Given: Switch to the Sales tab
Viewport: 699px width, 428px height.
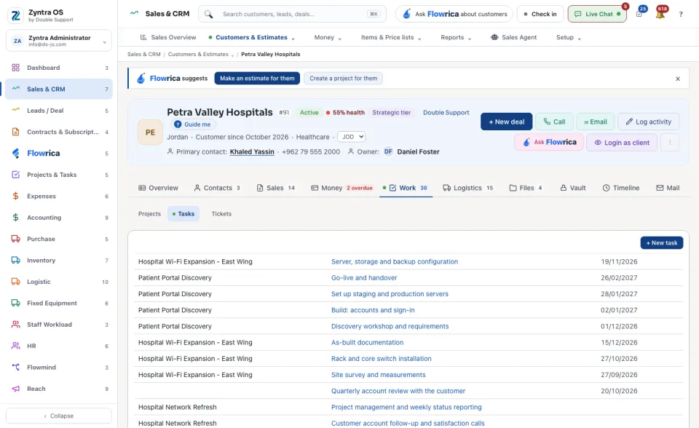Looking at the screenshot, I should (x=275, y=188).
